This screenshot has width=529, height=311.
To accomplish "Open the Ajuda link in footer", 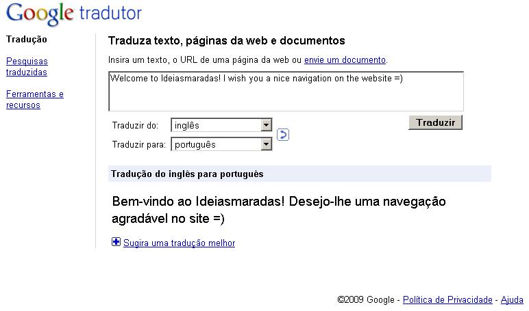I will click(x=512, y=299).
